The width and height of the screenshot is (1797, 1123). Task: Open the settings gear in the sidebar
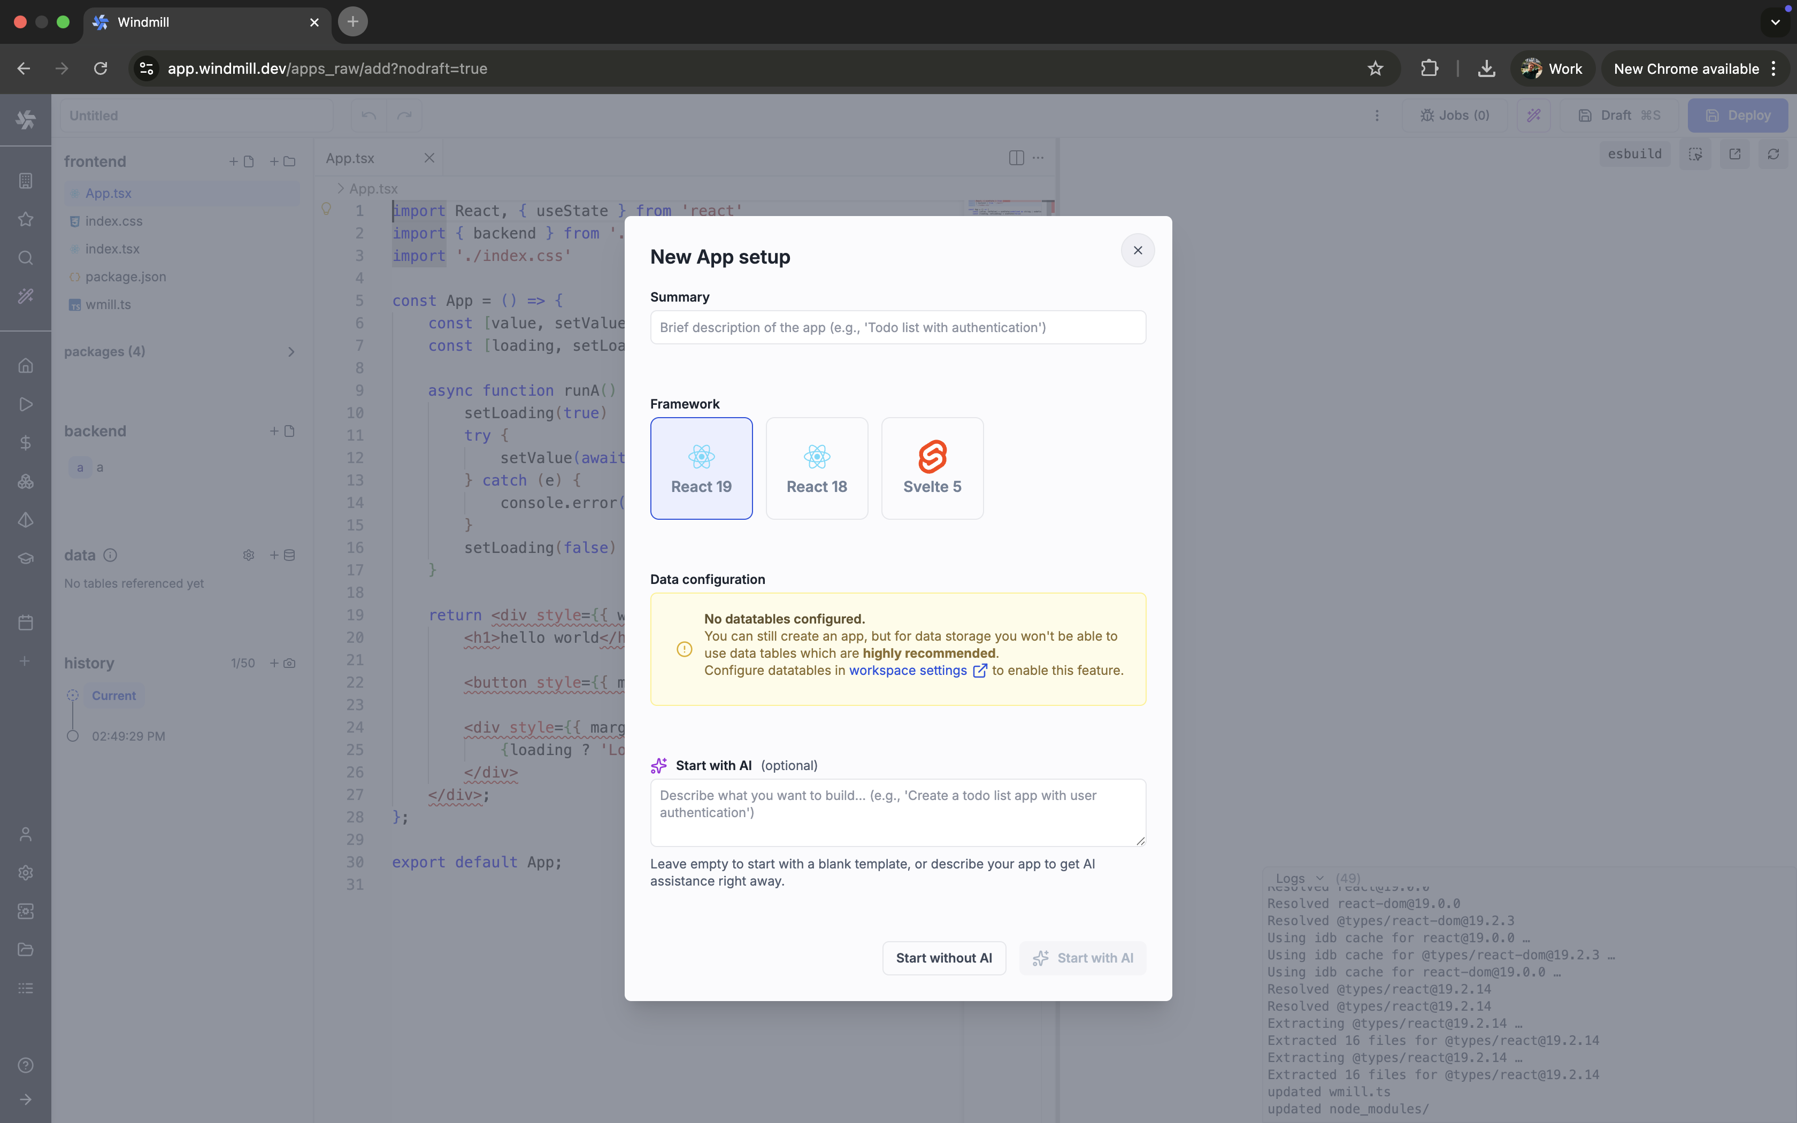pos(25,873)
